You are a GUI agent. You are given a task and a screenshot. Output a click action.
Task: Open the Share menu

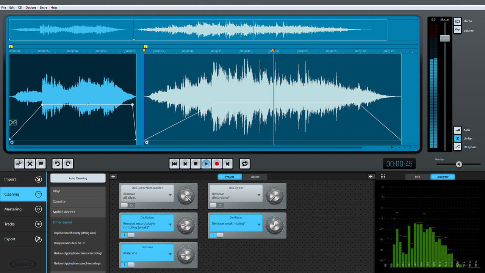pos(44,8)
